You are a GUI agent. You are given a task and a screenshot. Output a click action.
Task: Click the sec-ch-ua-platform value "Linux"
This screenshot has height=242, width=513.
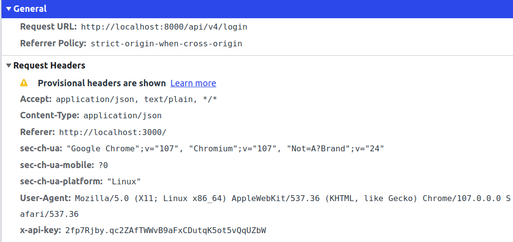point(124,182)
